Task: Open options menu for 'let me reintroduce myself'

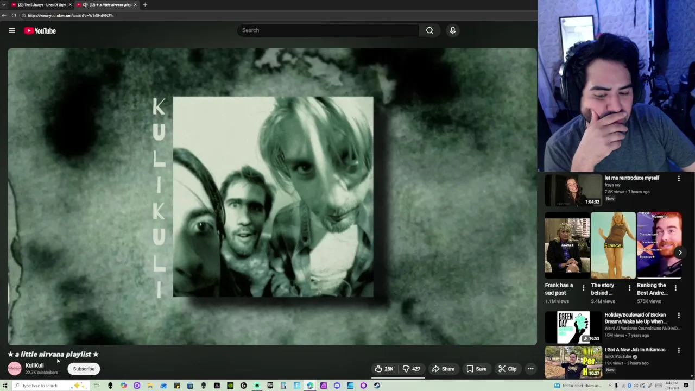Action: 678,178
